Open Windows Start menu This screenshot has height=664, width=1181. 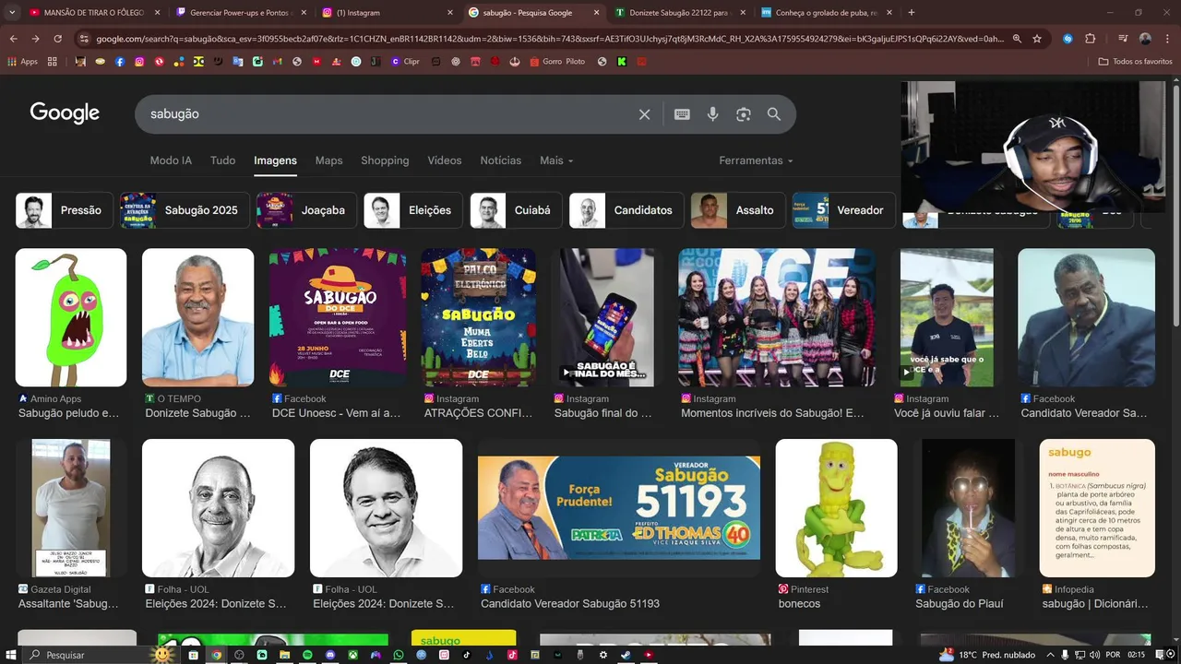click(9, 655)
